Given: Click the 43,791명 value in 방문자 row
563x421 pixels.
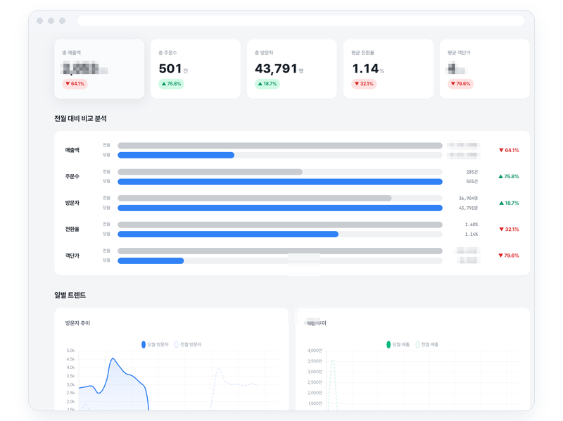Looking at the screenshot, I should point(468,208).
